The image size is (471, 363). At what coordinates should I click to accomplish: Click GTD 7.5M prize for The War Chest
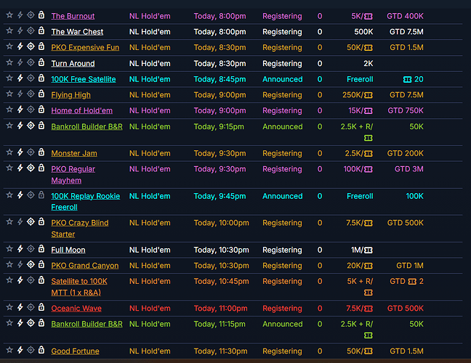click(406, 32)
